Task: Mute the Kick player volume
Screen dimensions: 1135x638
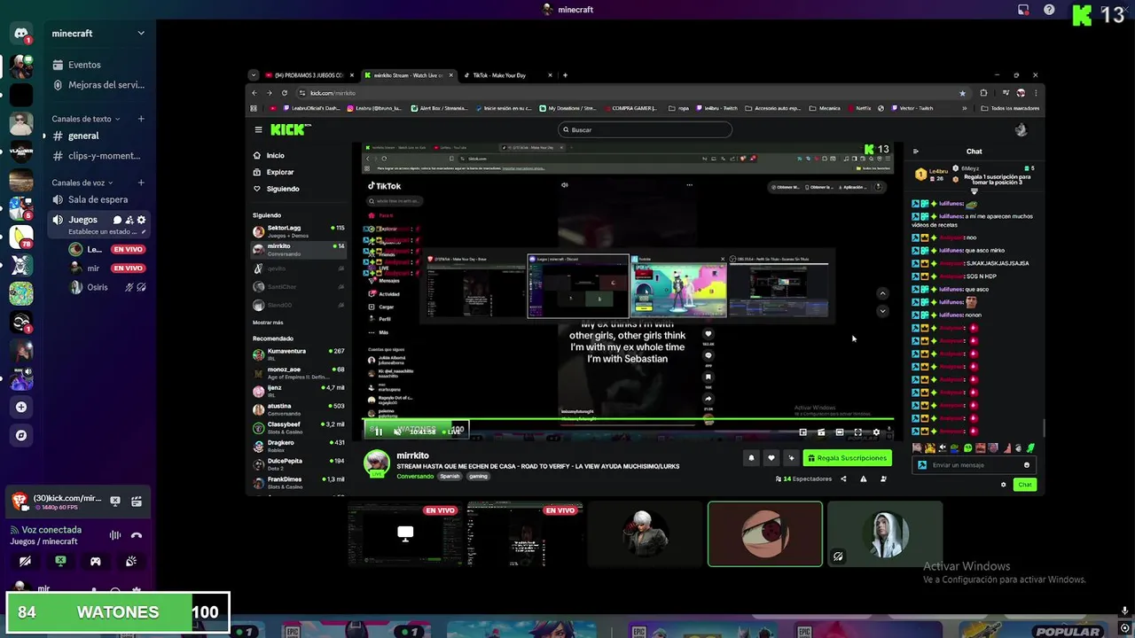Action: 397,432
